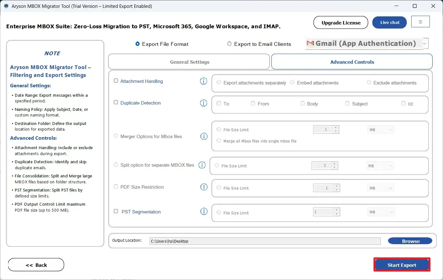Enable the Duplicate Detection checkbox

click(116, 102)
